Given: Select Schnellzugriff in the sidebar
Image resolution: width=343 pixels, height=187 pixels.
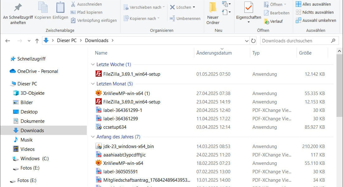Looking at the screenshot, I should click(x=28, y=59).
